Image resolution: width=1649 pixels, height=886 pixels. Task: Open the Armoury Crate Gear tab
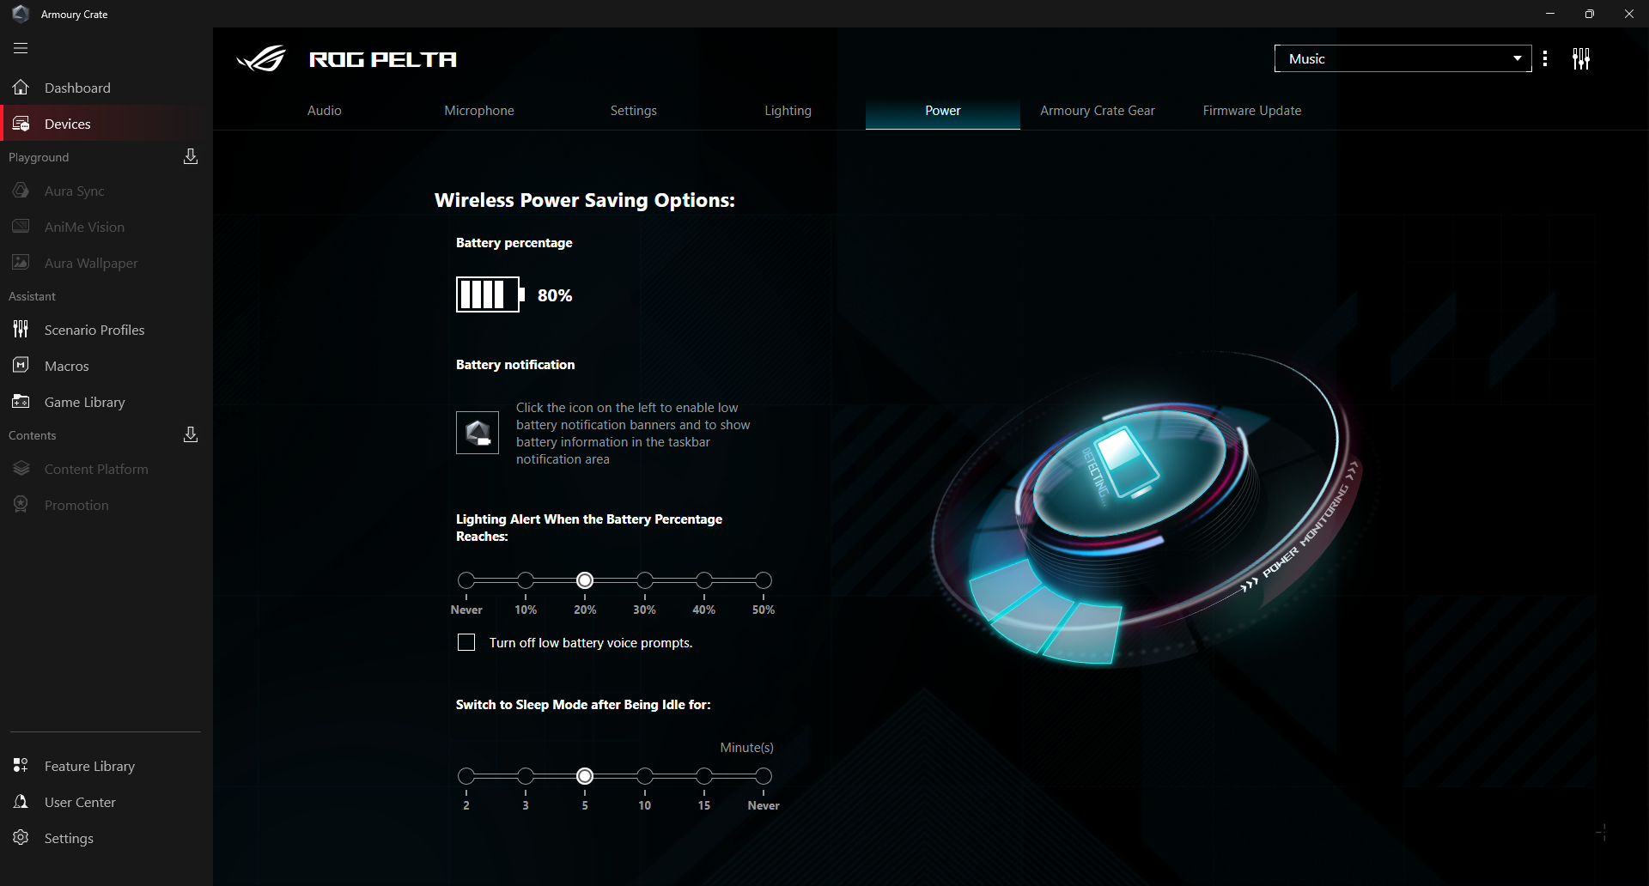click(1098, 111)
